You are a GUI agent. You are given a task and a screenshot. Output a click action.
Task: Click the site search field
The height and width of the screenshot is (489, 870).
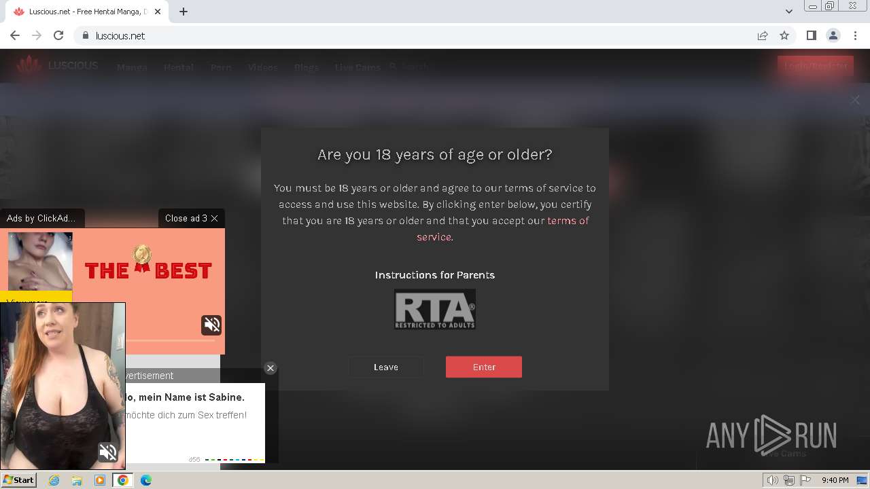coord(415,67)
